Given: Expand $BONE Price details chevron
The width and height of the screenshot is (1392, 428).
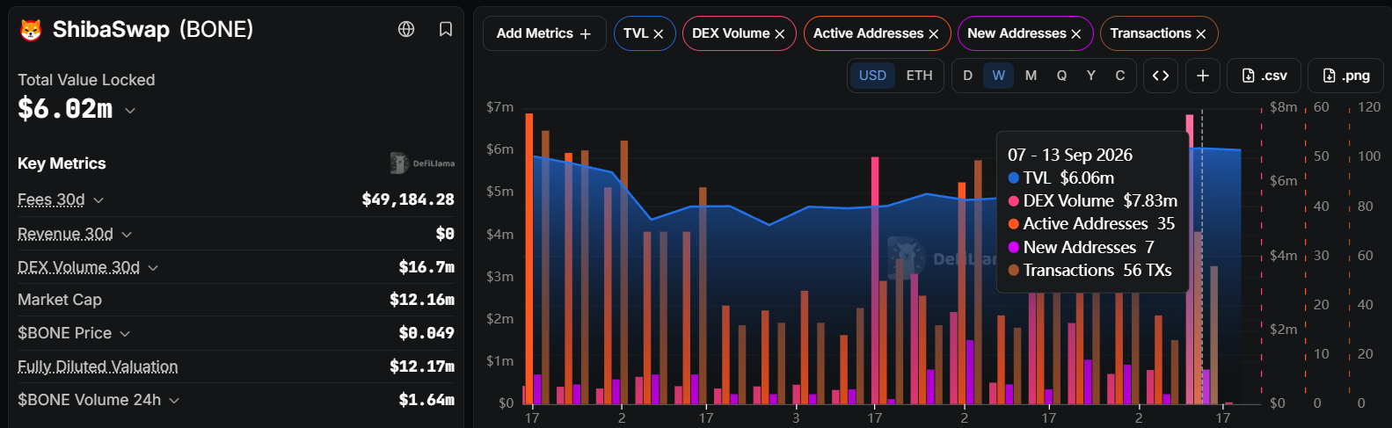Looking at the screenshot, I should (125, 334).
